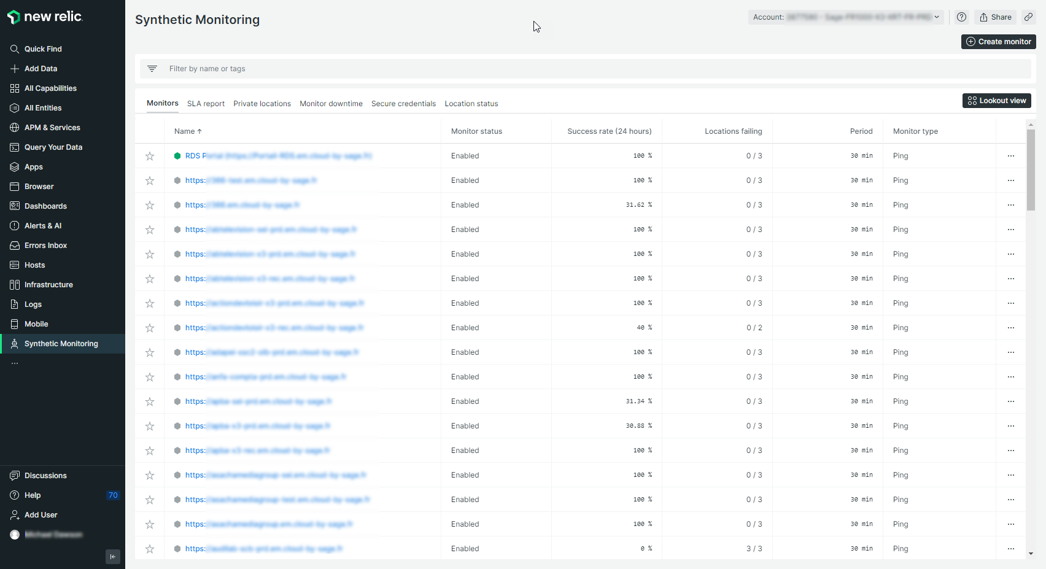
Task: Collapse the left navigation sidebar
Action: 112,556
